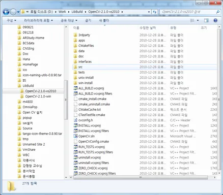Select HomePage in the folder tree
The height and width of the screenshot is (195, 223).
click(30, 64)
